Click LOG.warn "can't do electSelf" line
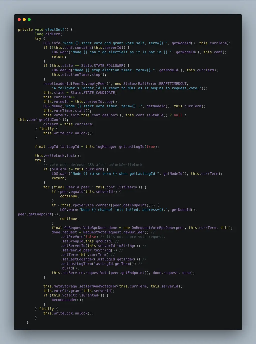 pyautogui.click(x=139, y=52)
